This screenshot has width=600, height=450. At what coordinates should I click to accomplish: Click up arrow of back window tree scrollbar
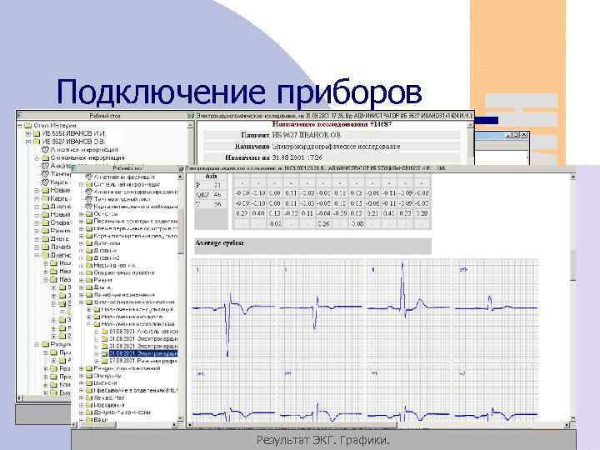pyautogui.click(x=191, y=125)
